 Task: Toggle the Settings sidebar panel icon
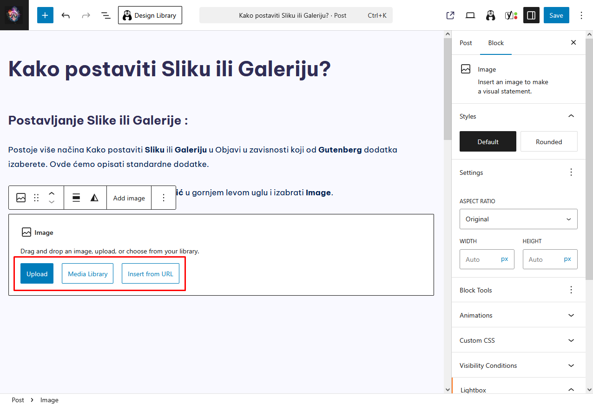click(531, 15)
